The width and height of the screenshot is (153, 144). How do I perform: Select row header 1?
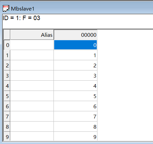click(7, 55)
